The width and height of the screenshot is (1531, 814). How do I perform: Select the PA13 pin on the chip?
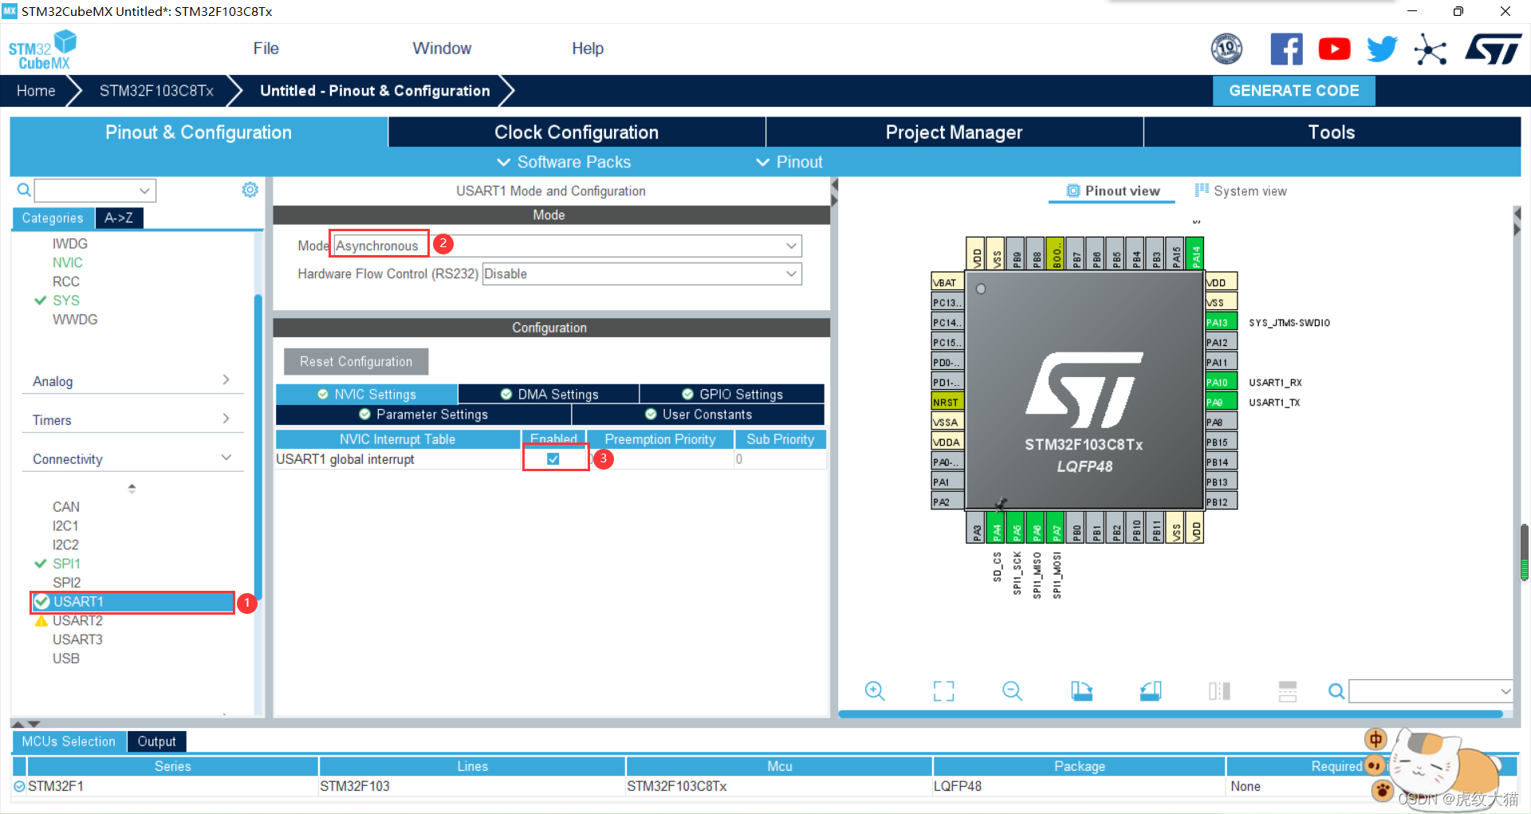point(1221,322)
